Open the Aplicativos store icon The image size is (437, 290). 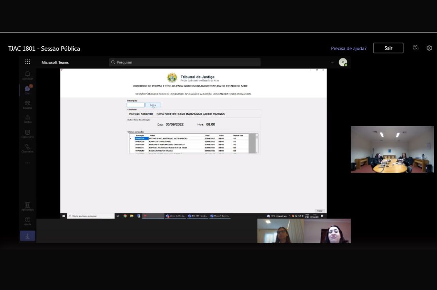pyautogui.click(x=28, y=206)
